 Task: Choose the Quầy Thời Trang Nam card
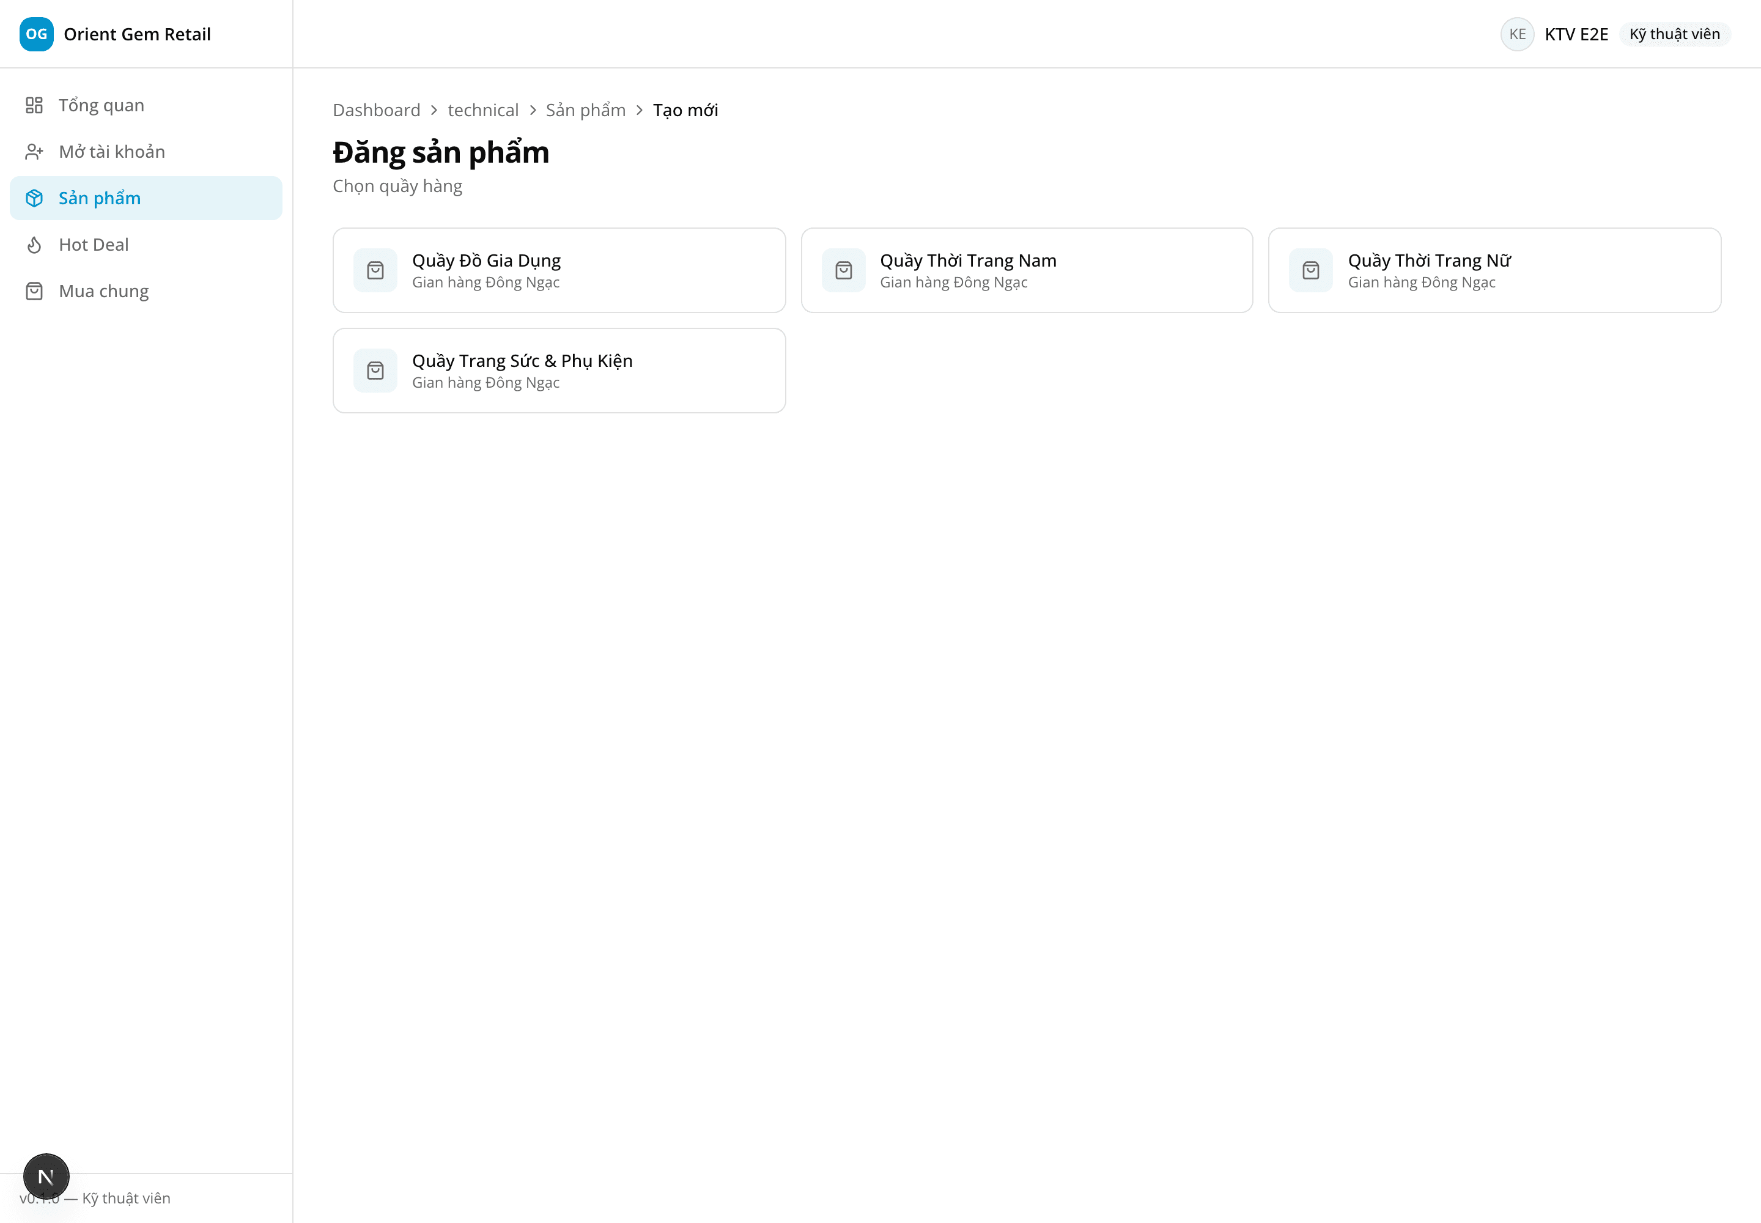point(1027,270)
